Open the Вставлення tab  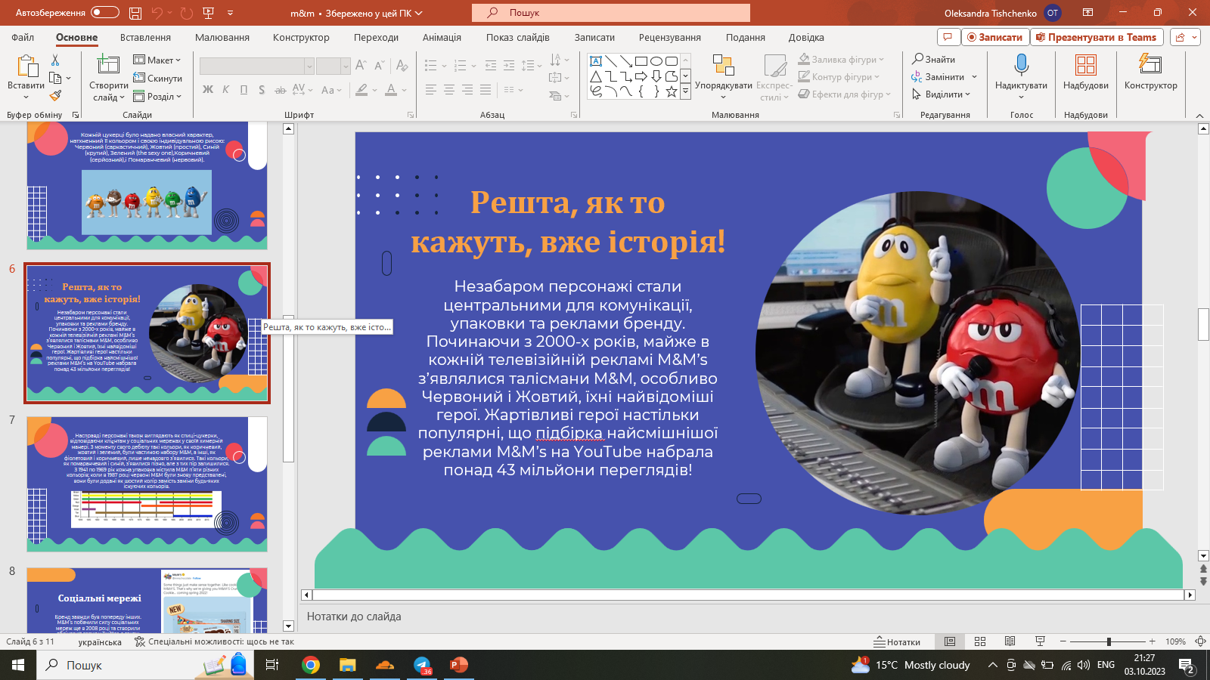click(x=145, y=37)
